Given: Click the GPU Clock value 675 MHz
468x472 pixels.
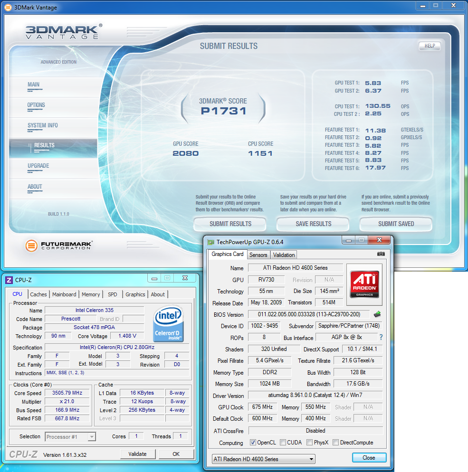Looking at the screenshot, I should click(262, 407).
